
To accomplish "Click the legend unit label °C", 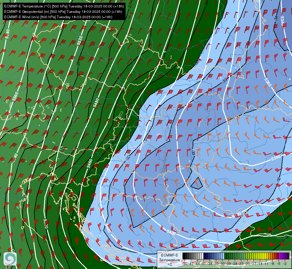I will point(170,265).
